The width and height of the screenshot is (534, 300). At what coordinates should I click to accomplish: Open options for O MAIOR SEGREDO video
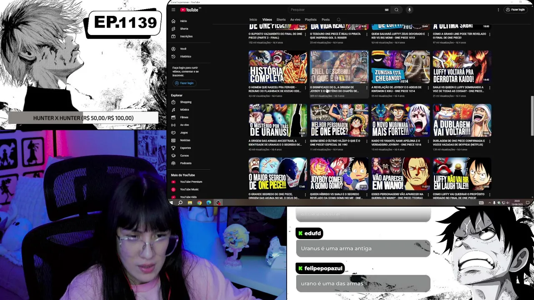(305, 194)
